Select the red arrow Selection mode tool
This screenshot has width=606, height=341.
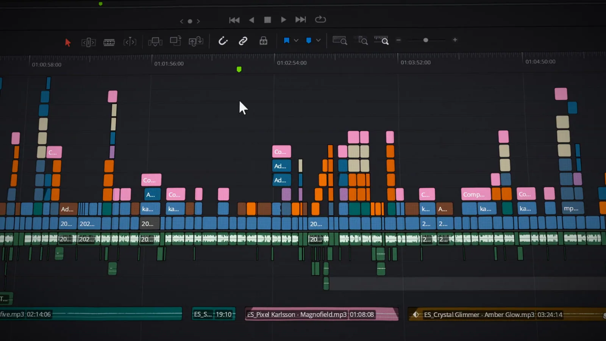[x=68, y=42]
